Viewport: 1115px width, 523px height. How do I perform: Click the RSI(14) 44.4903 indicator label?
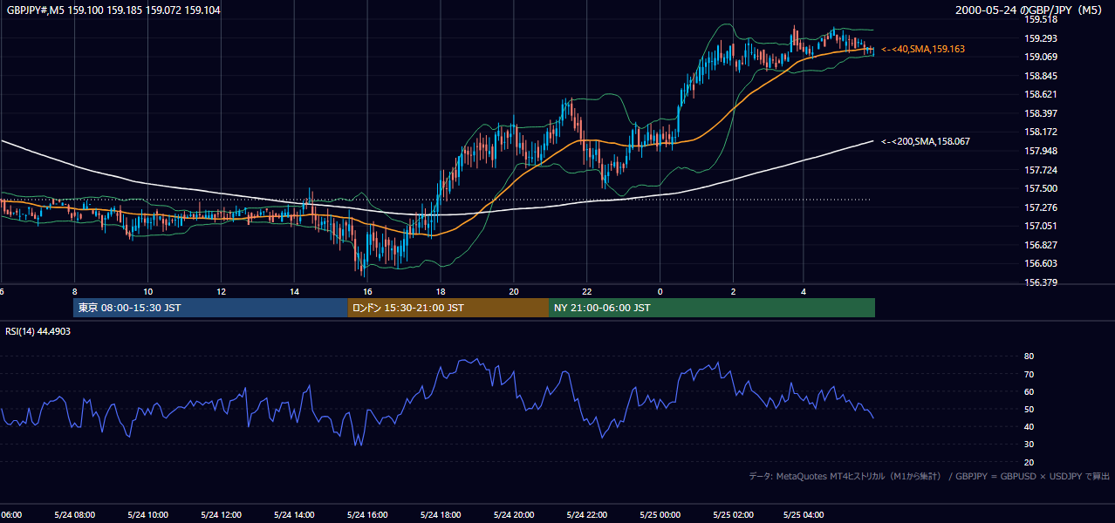[x=38, y=331]
